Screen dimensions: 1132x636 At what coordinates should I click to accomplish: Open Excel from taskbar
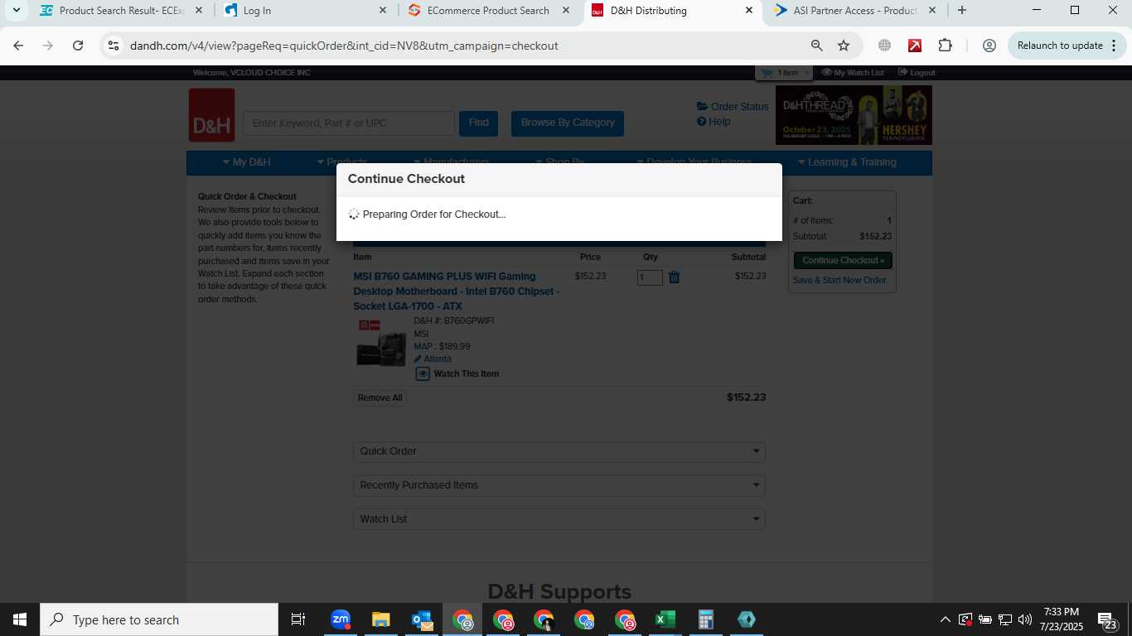tap(665, 619)
